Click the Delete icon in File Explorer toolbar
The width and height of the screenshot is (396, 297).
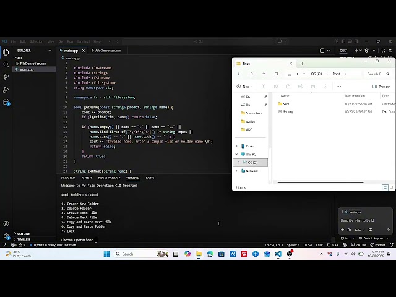[x=325, y=87]
